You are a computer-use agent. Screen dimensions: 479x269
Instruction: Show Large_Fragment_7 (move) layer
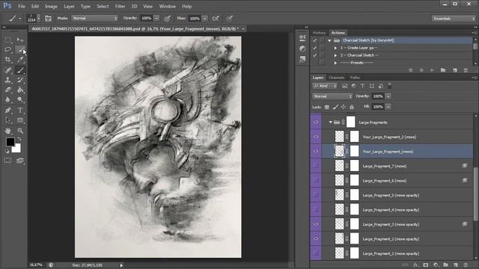pos(316,166)
